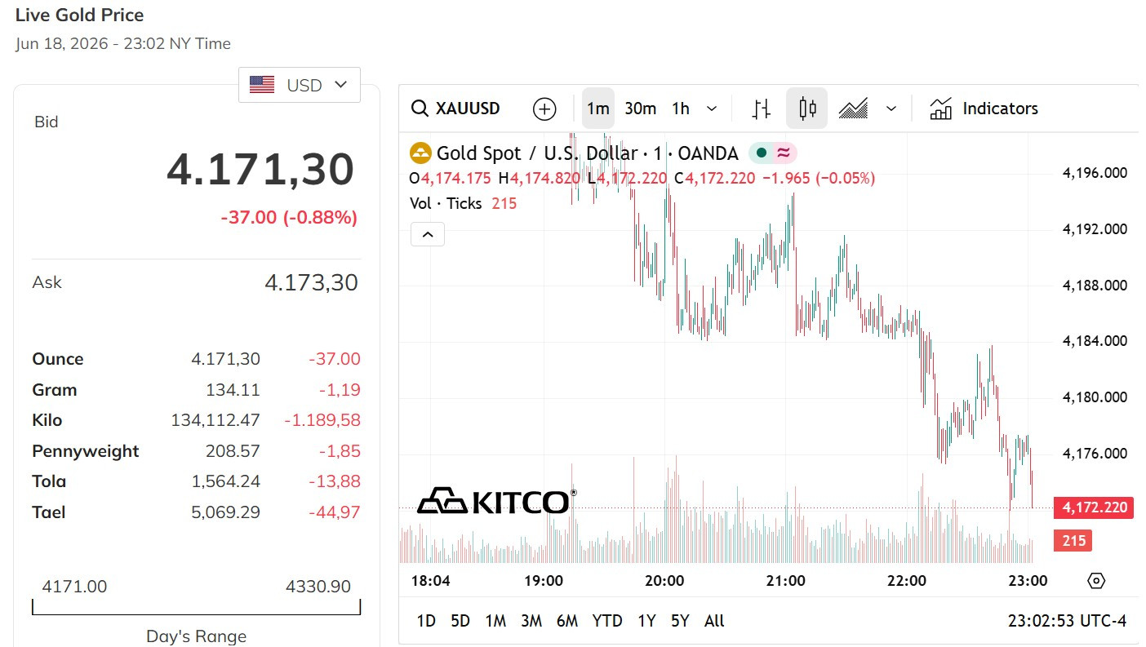1146x647 pixels.
Task: Switch chart to 30m interval
Action: [x=641, y=109]
